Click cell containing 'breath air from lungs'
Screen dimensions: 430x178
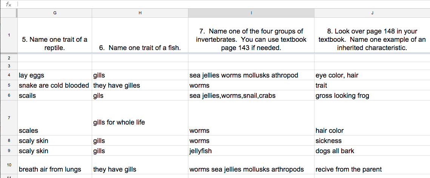click(55, 165)
